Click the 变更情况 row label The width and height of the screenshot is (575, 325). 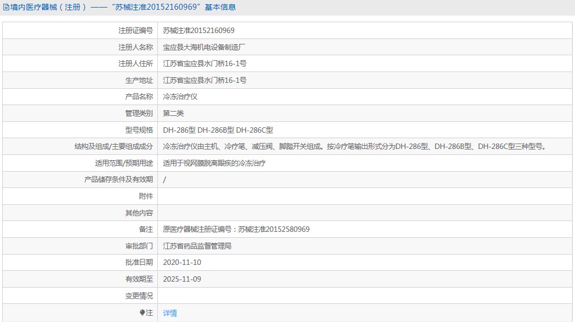tap(139, 296)
